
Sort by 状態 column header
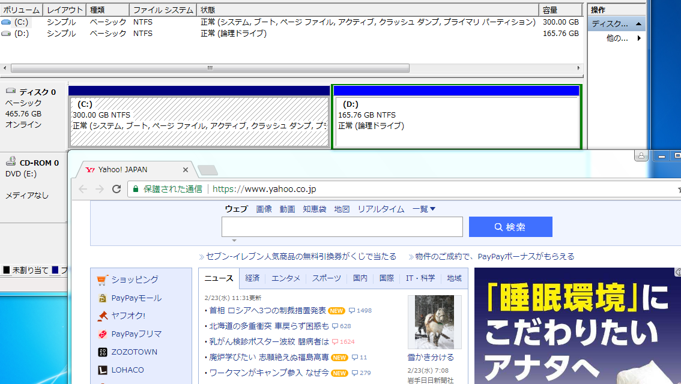(368, 10)
